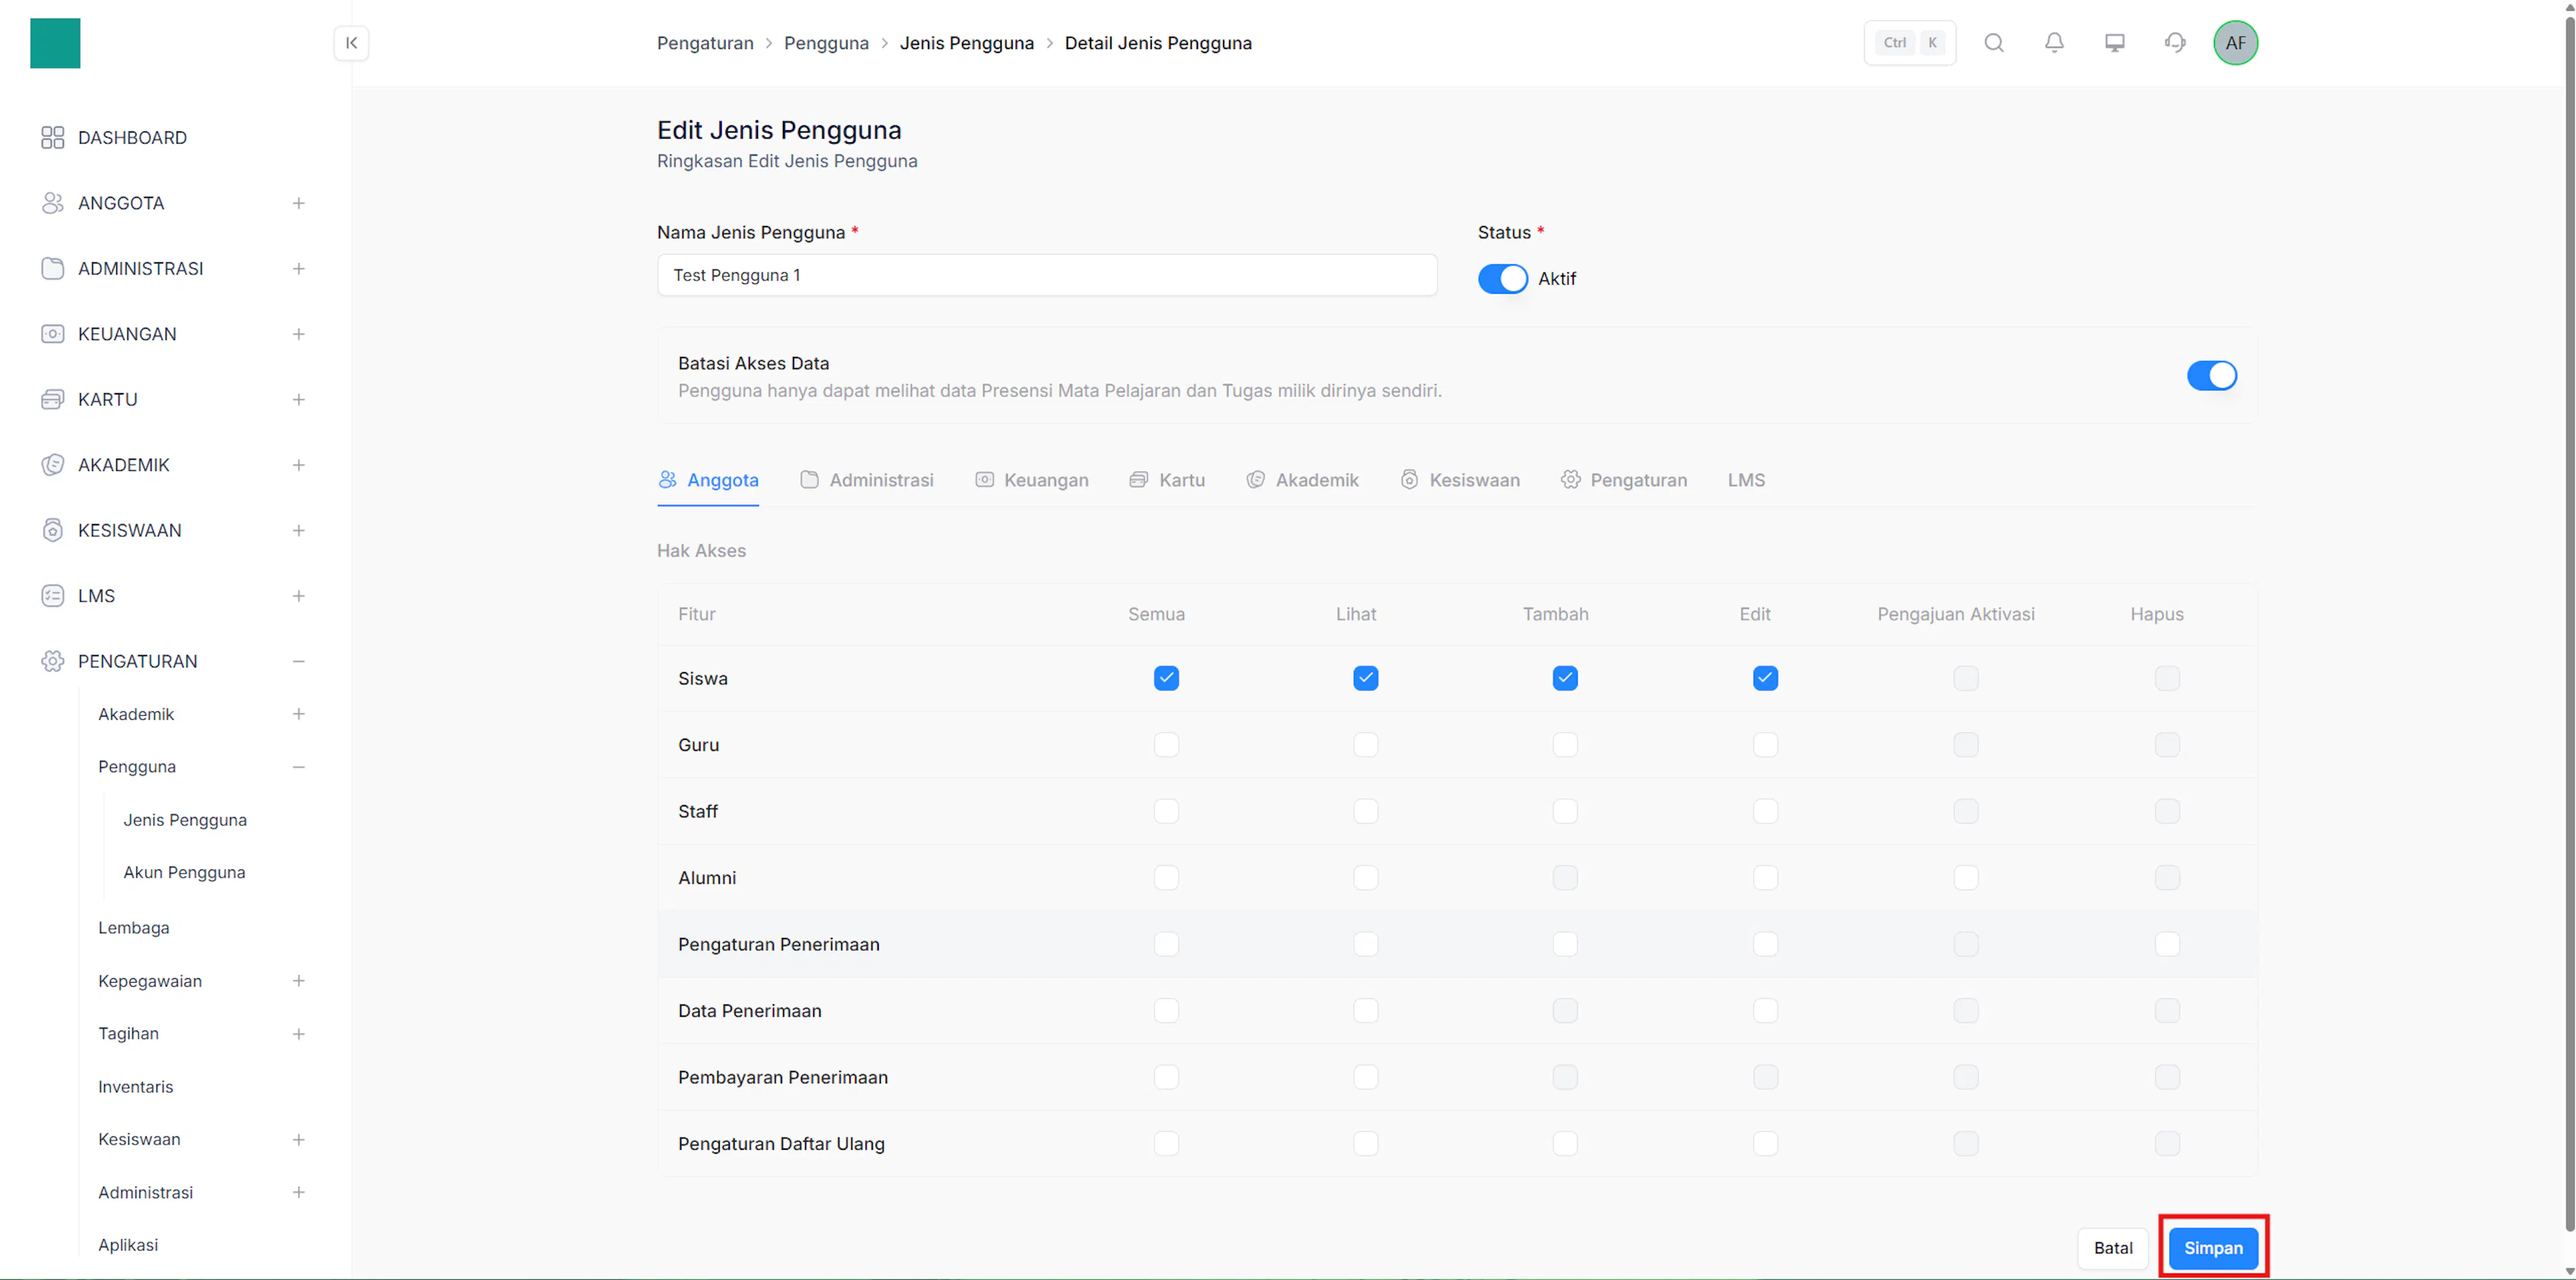Check Lihat for Staff

pos(1365,812)
